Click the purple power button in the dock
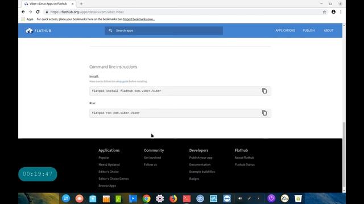 coord(271,198)
